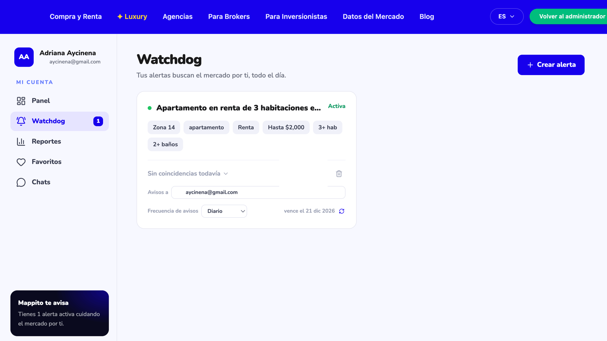Click the Watchdog count badge showing 1
Image resolution: width=607 pixels, height=341 pixels.
pos(98,121)
